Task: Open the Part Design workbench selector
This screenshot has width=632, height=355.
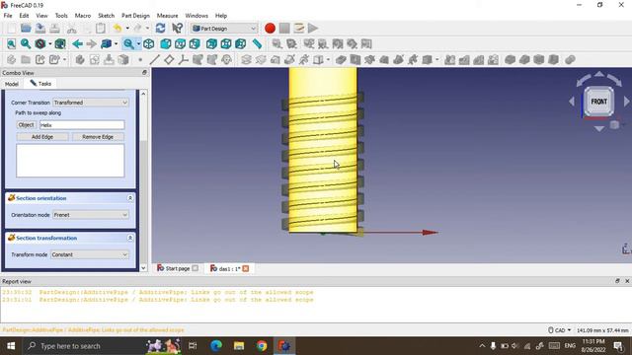Action: tap(224, 29)
